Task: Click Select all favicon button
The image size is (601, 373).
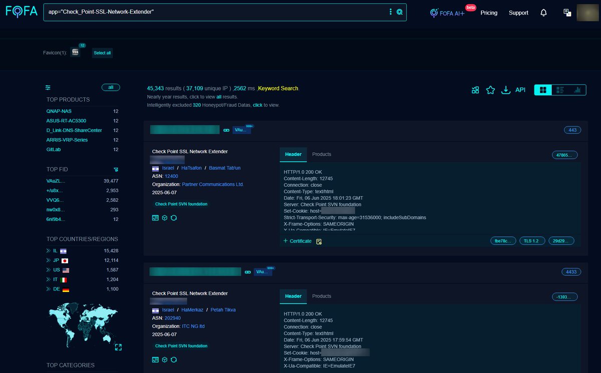Action: [102, 53]
